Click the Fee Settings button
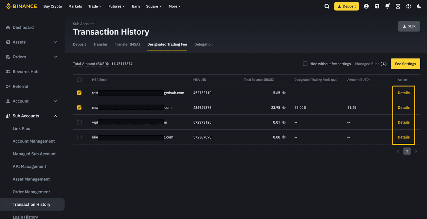Screen dimensions: 427x219 [405, 64]
